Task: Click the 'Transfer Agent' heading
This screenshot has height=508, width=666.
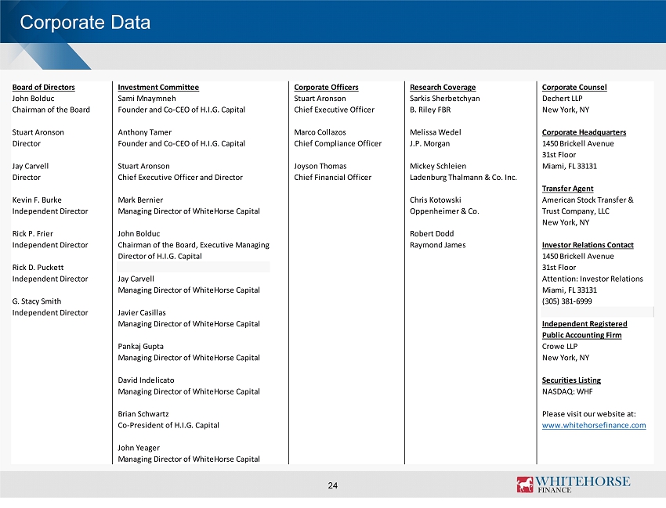Action: (x=567, y=189)
